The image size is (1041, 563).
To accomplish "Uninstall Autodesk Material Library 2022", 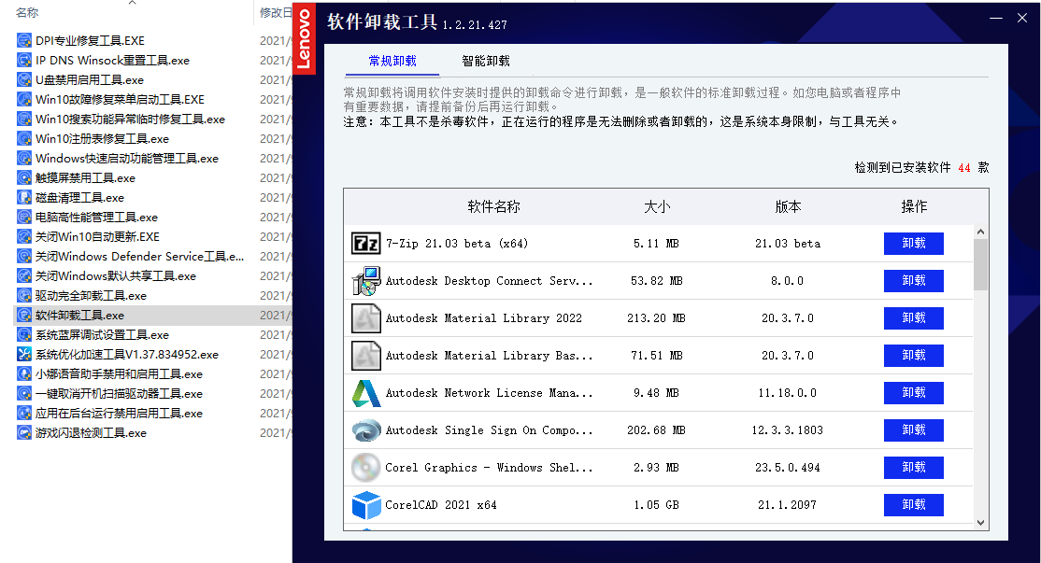I will tap(913, 317).
